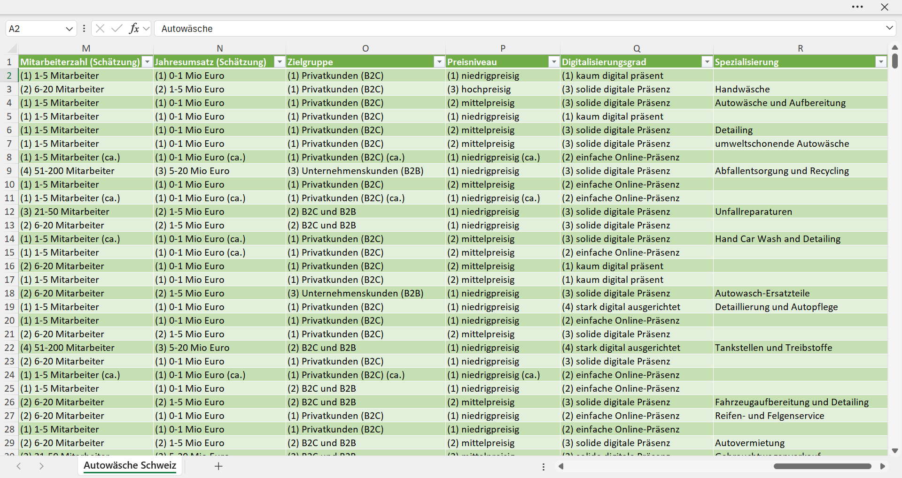Select the Reifen- und Felgenservice cell
902x478 pixels.
(x=800, y=416)
